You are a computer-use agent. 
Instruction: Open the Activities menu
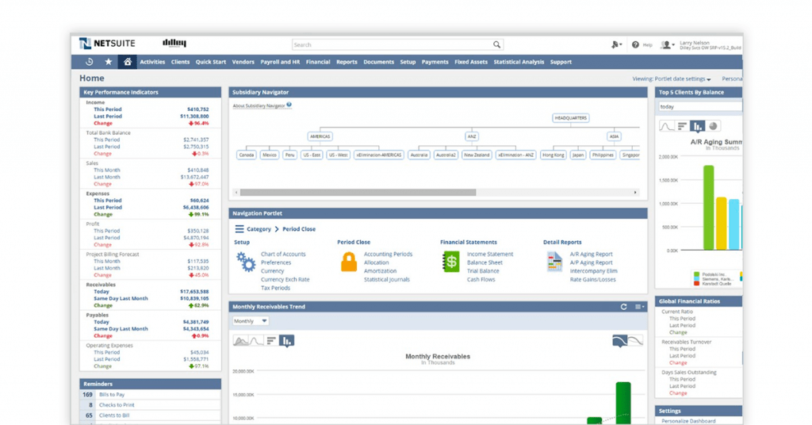152,62
